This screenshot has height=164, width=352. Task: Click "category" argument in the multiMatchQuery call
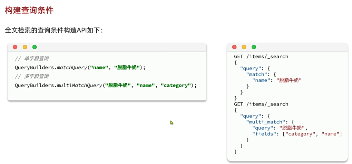(176, 85)
